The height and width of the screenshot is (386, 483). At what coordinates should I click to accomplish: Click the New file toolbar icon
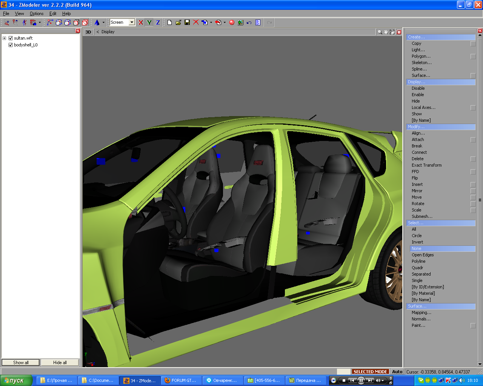click(x=170, y=23)
